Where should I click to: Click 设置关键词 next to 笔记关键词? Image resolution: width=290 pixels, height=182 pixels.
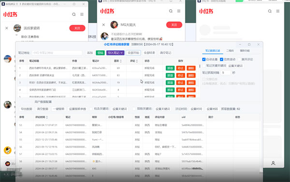235,66
